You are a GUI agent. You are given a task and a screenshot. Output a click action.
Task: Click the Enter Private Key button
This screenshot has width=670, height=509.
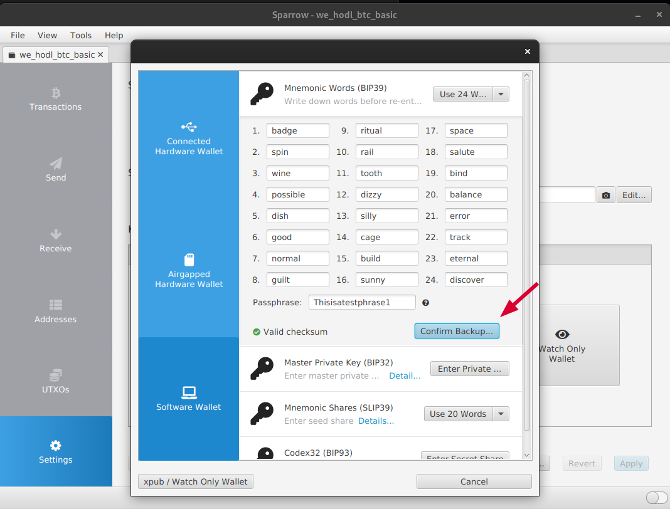click(x=469, y=369)
